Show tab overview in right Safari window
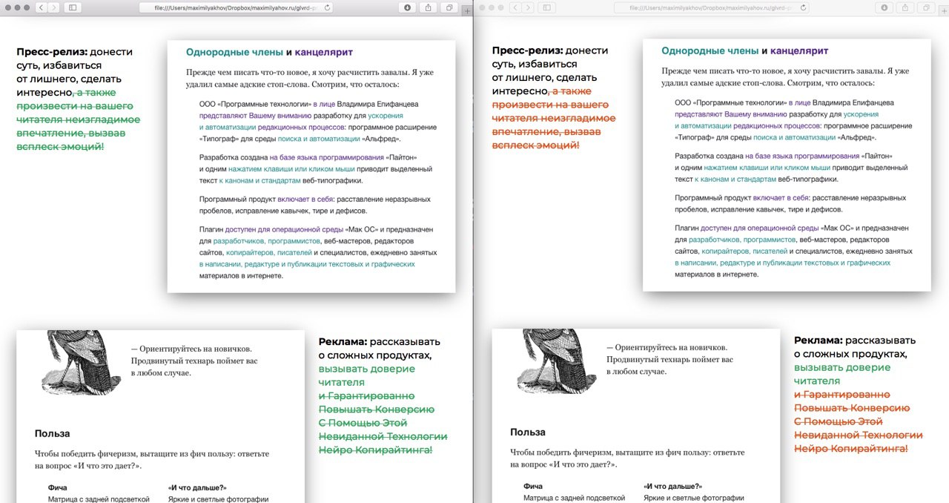 tap(925, 7)
